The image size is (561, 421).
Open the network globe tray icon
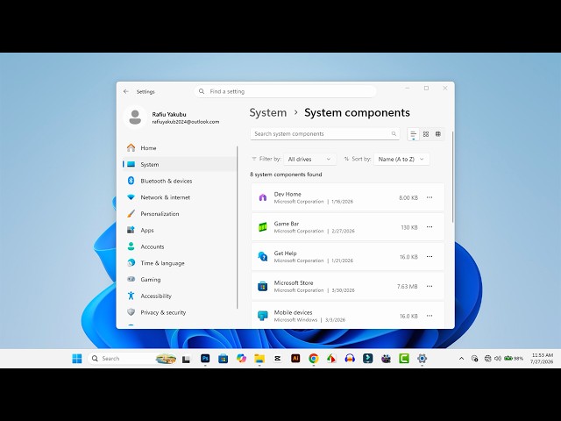point(487,359)
